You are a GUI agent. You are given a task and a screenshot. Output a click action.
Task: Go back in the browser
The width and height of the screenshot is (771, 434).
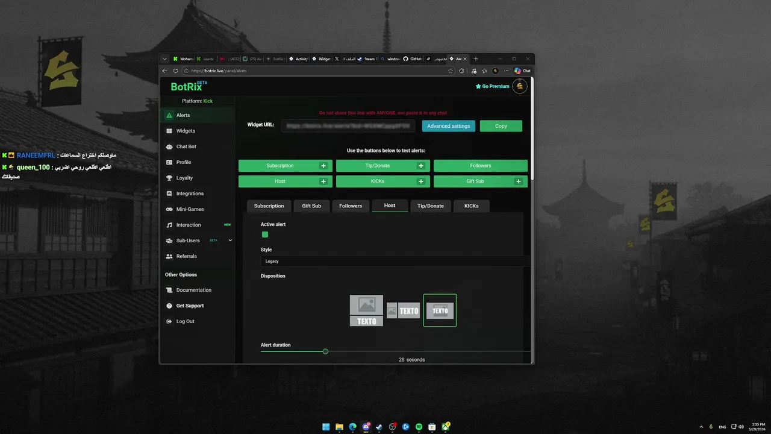coord(165,71)
